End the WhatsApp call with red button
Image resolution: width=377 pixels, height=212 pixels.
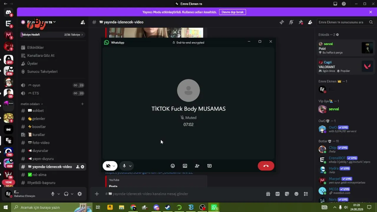266,166
